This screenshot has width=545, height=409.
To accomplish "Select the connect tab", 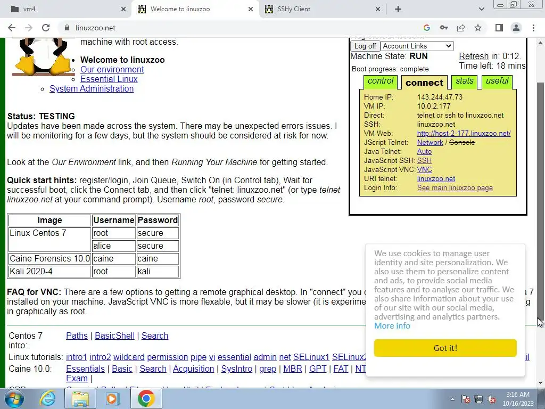I will 424,83.
